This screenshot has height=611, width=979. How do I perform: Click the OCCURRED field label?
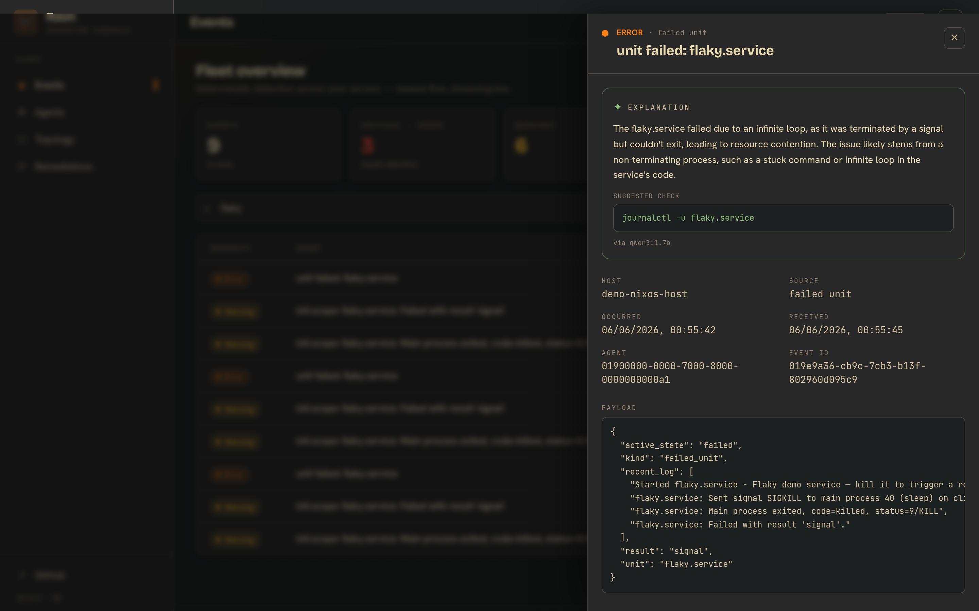coord(621,317)
